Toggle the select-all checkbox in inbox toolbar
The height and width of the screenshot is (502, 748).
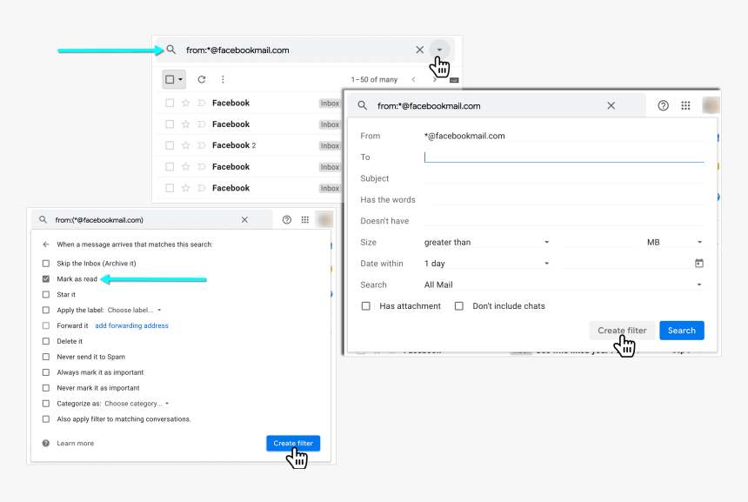tap(170, 79)
